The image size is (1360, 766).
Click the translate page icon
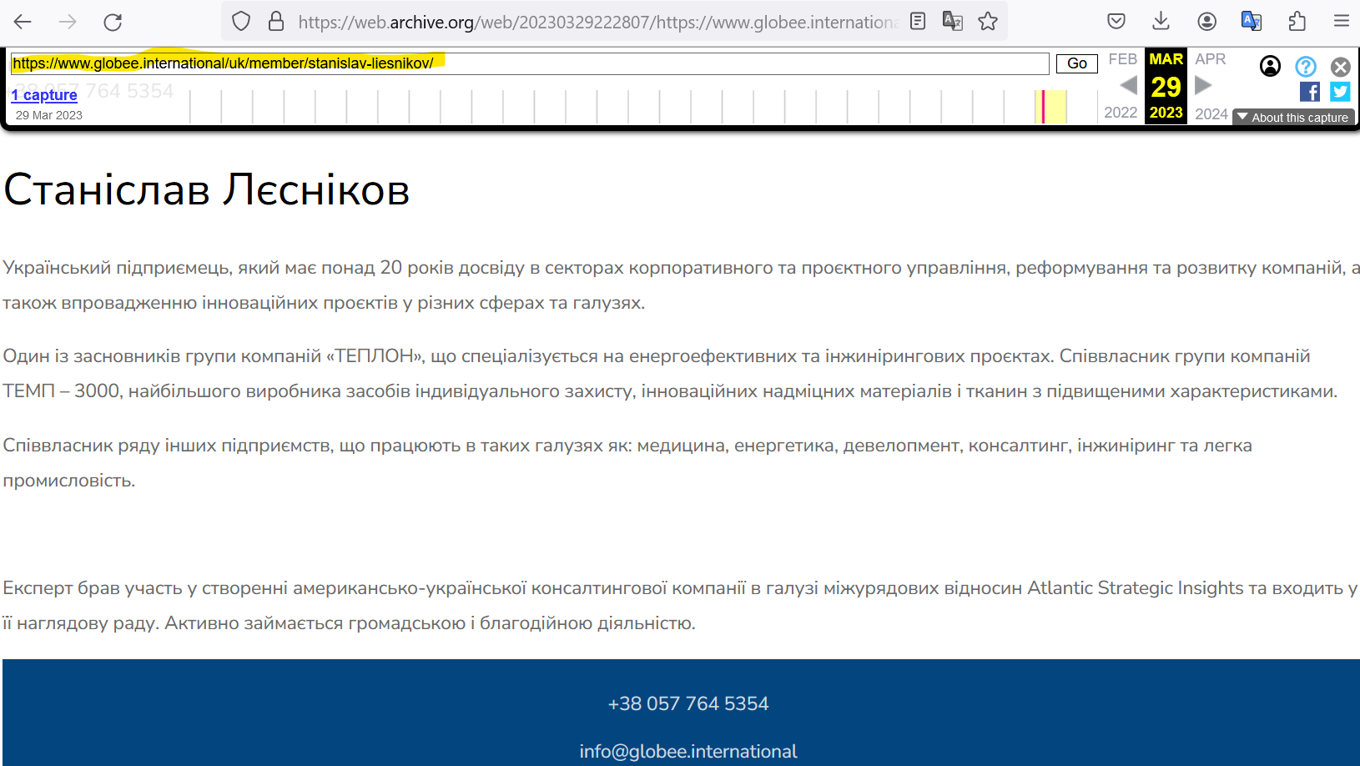(x=952, y=22)
